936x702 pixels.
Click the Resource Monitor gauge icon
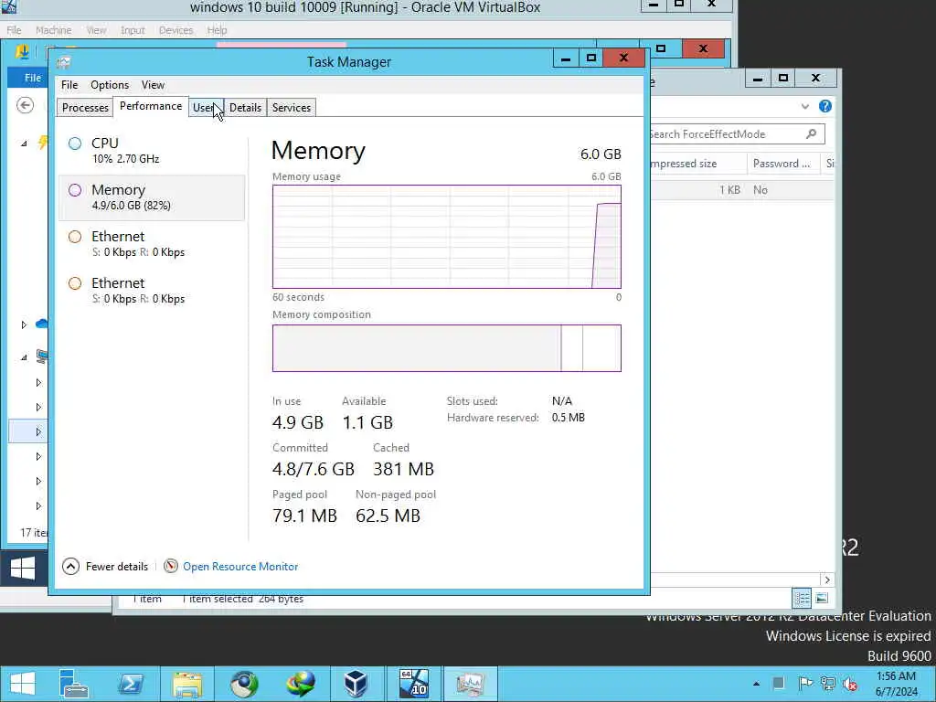(171, 566)
